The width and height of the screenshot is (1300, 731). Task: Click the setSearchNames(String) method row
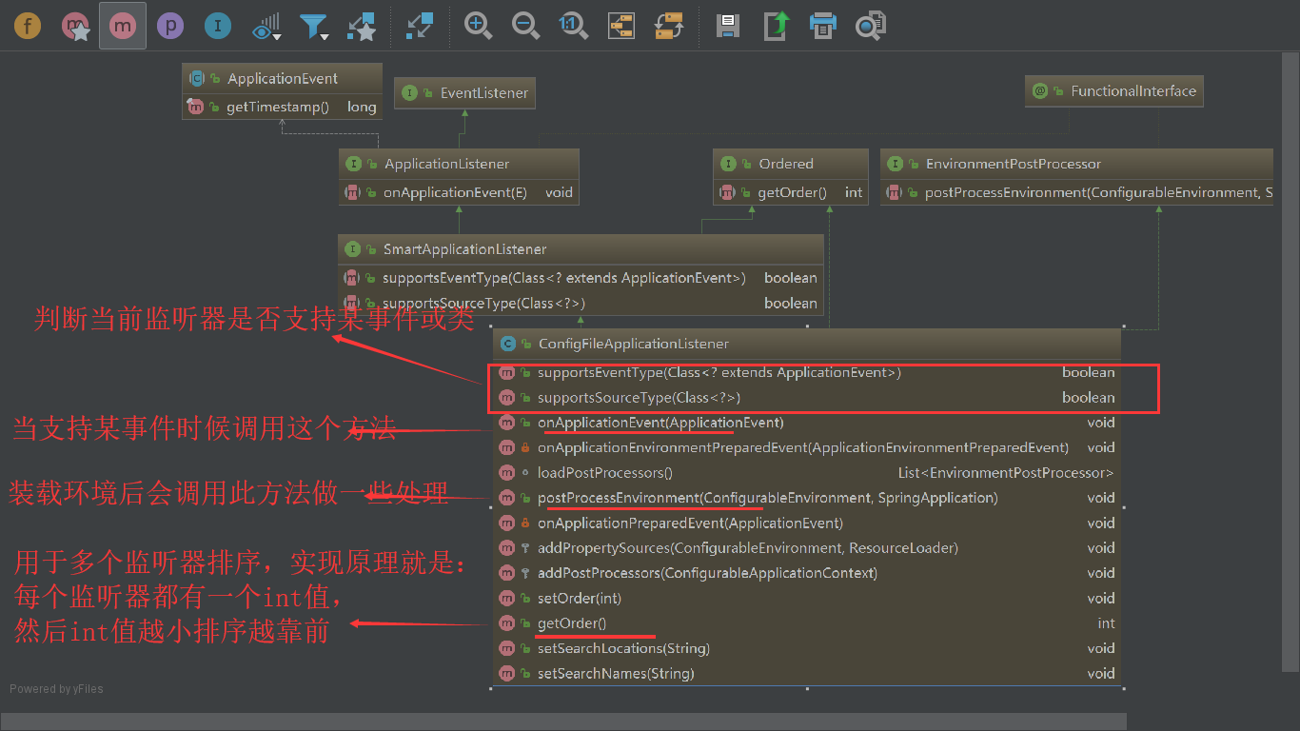[807, 673]
